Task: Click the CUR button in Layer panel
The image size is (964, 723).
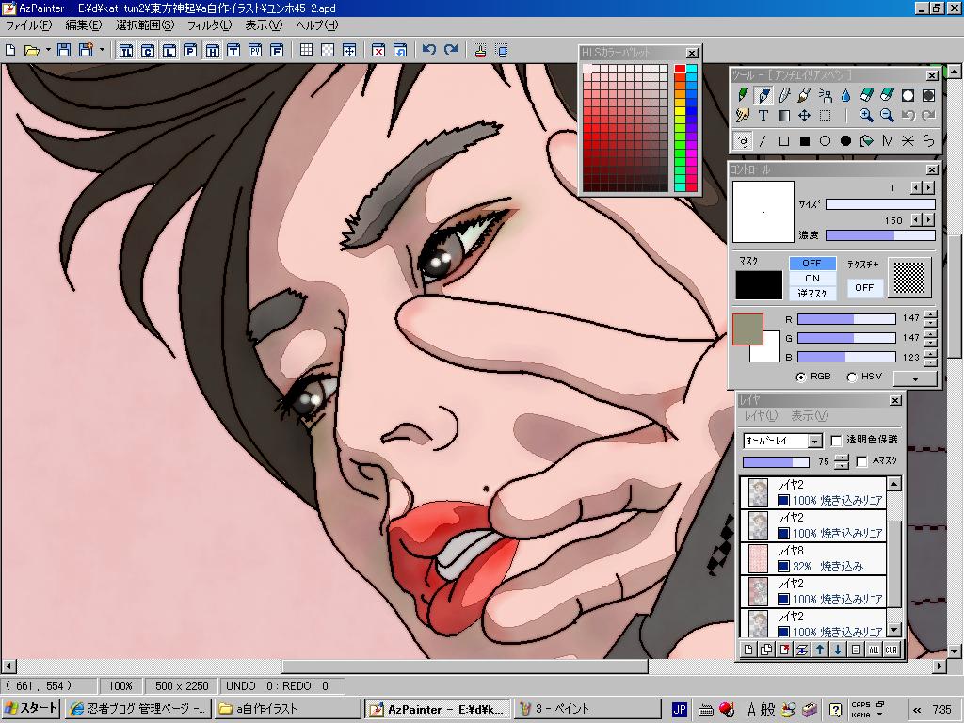Action: [x=892, y=650]
